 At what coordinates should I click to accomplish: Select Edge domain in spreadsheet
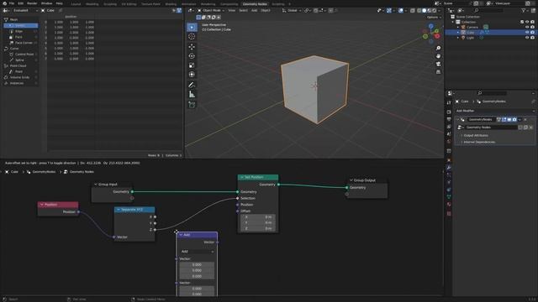[21, 32]
